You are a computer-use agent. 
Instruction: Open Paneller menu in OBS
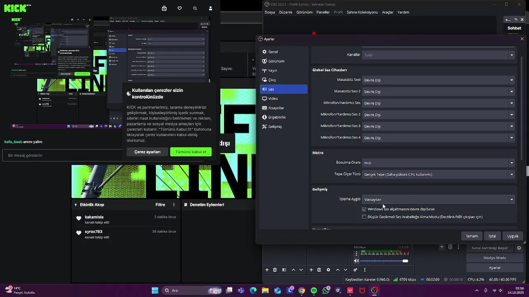click(323, 12)
